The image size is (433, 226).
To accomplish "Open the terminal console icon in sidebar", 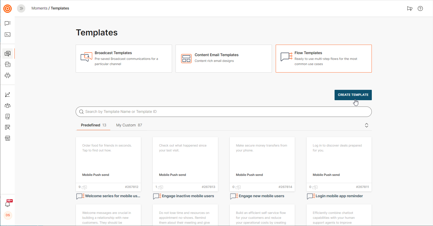I will tap(8, 35).
